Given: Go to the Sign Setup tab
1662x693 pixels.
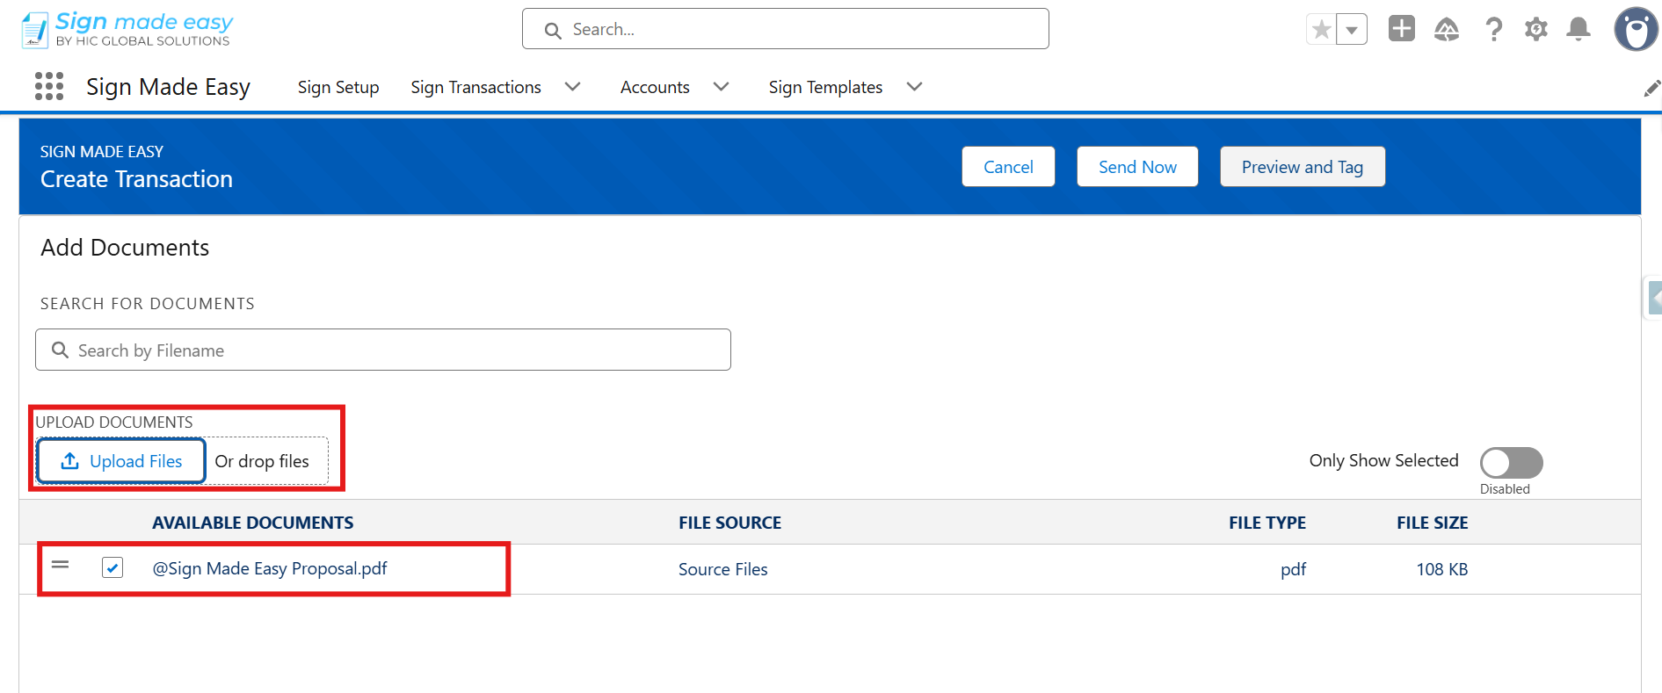Looking at the screenshot, I should point(338,87).
